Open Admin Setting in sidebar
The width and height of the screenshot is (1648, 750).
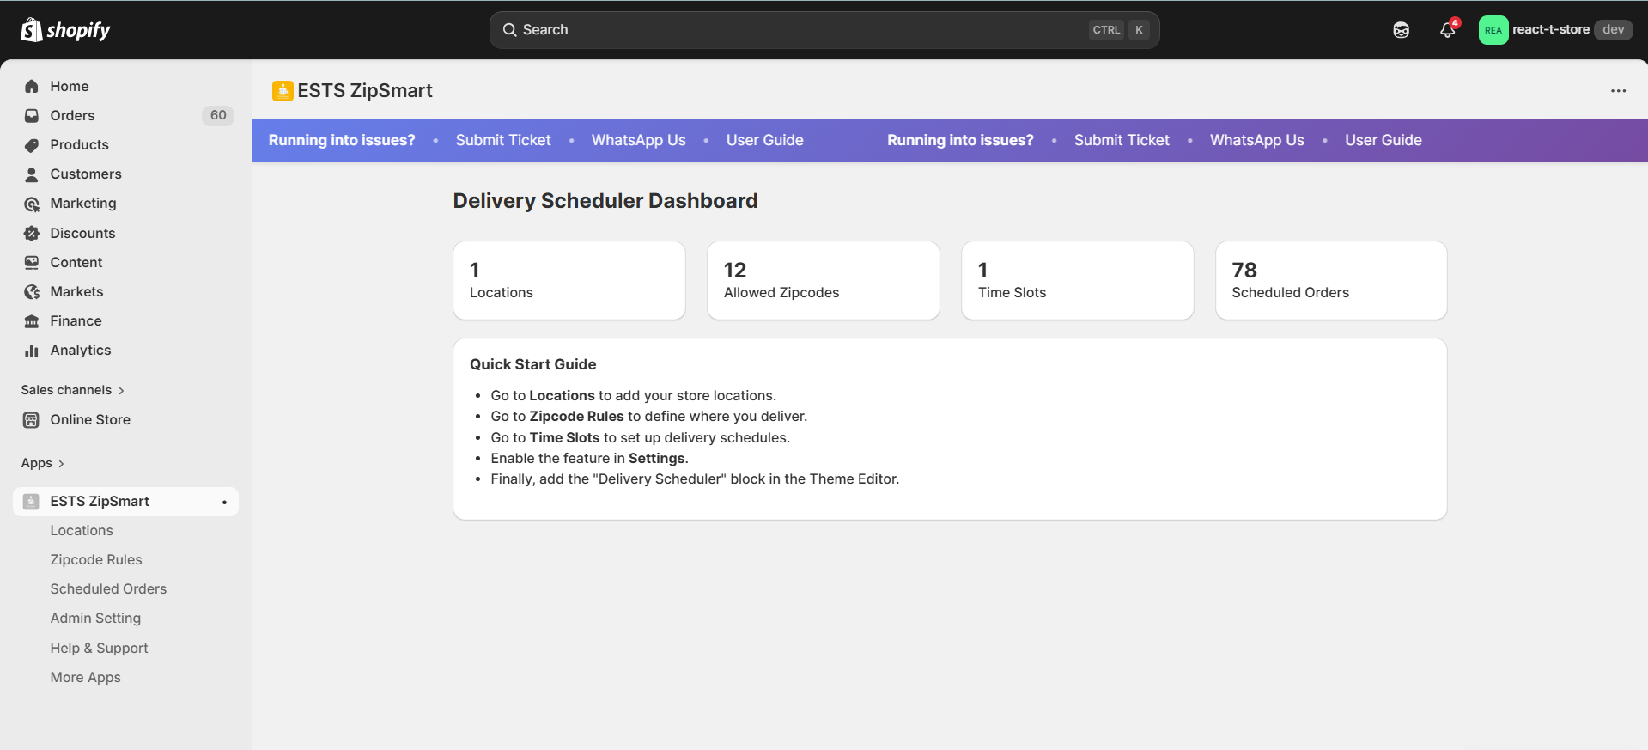[95, 618]
